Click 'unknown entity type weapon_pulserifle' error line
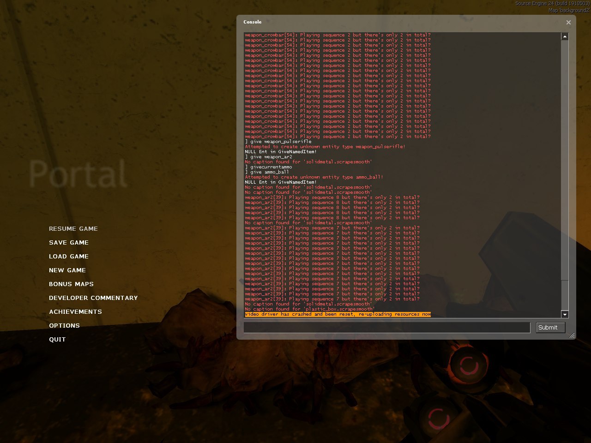The image size is (591, 443). 325,147
